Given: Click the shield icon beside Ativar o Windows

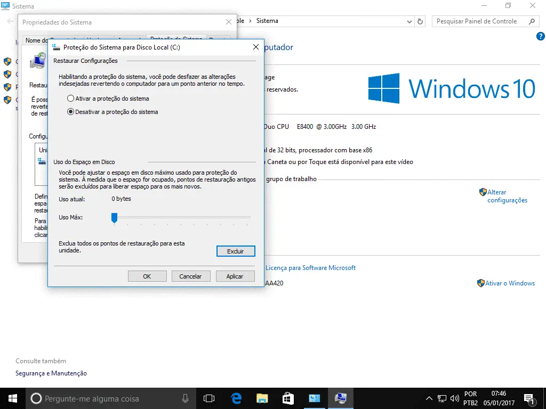Looking at the screenshot, I should 481,283.
